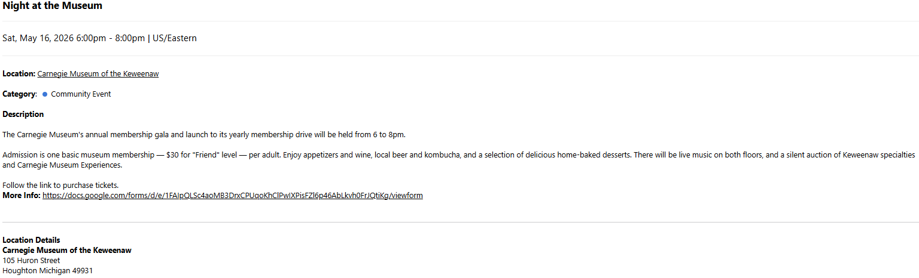The height and width of the screenshot is (278, 919).
Task: Click the "6:00pm - 8:00pm" event time
Action: tap(111, 38)
